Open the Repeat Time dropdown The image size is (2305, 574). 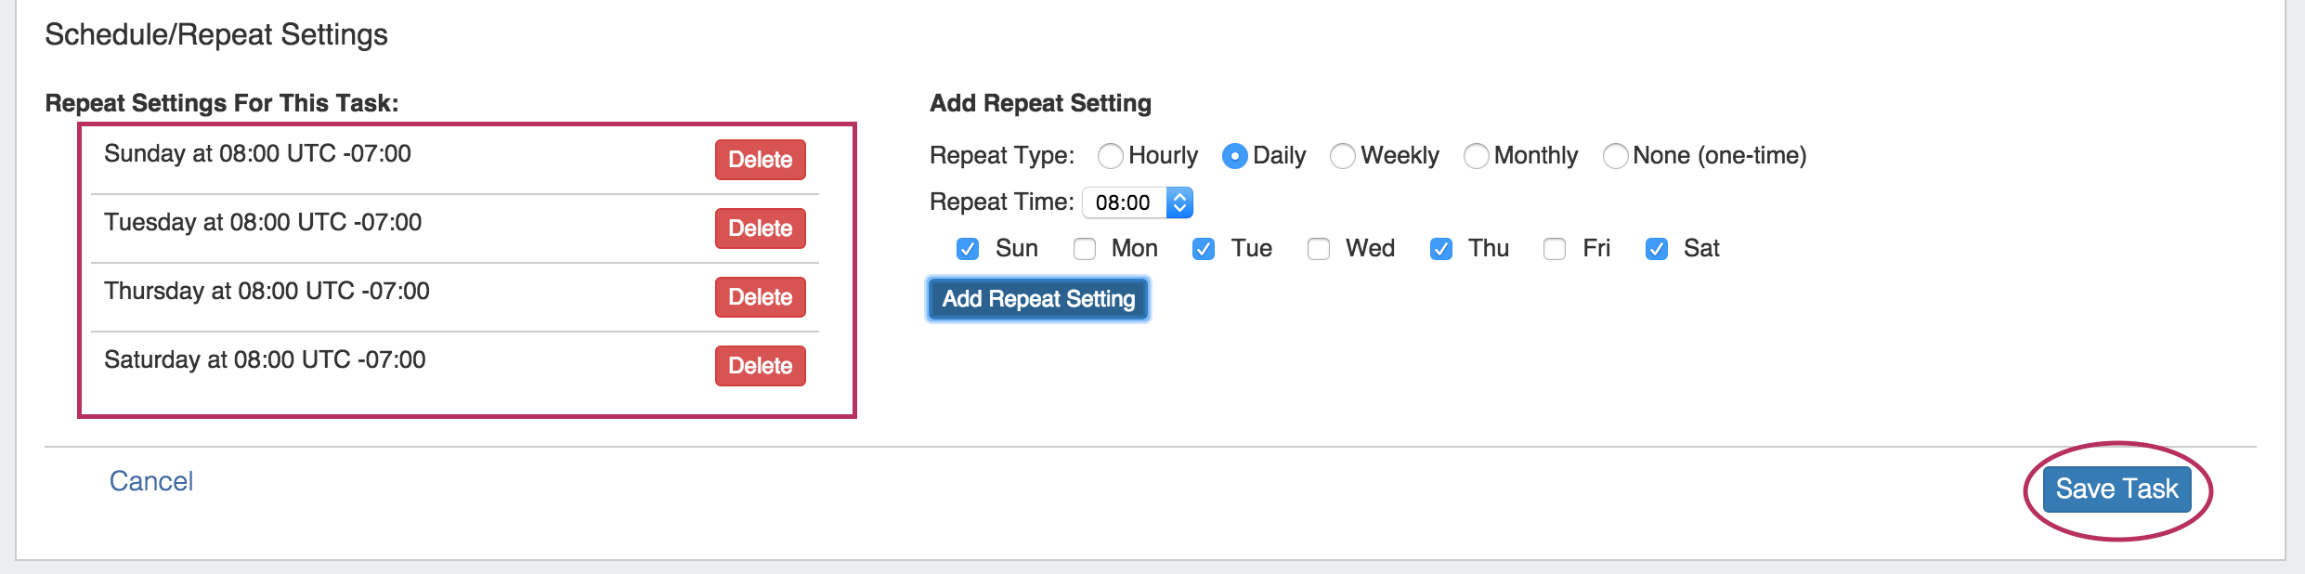pyautogui.click(x=1138, y=202)
